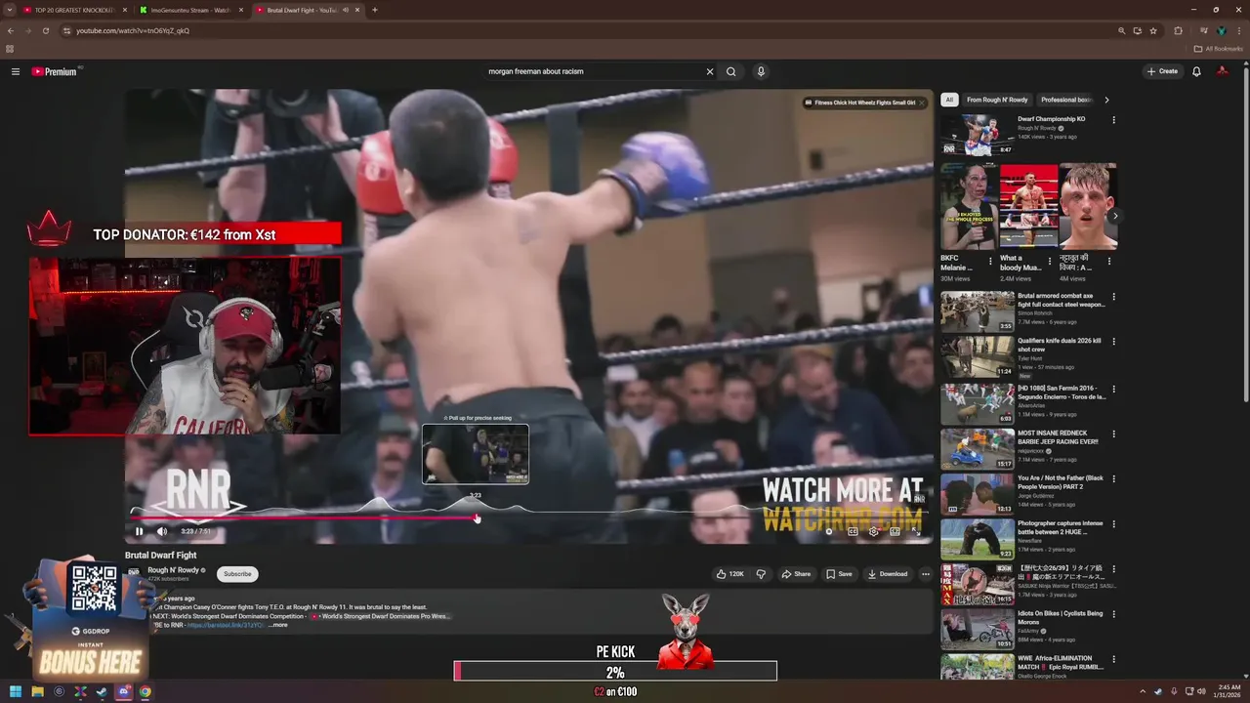
Task: Open Chrome from the taskbar
Action: pyautogui.click(x=145, y=691)
